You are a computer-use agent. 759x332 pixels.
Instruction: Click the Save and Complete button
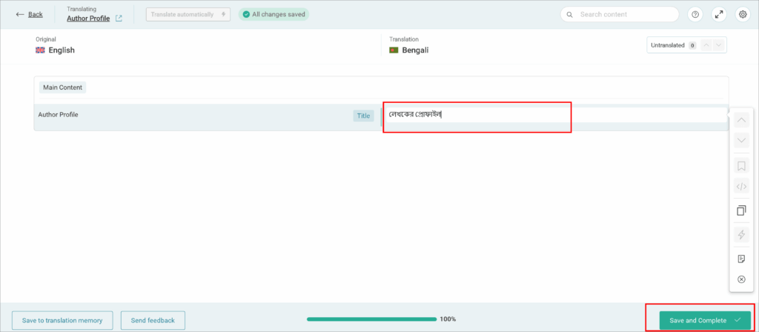703,320
